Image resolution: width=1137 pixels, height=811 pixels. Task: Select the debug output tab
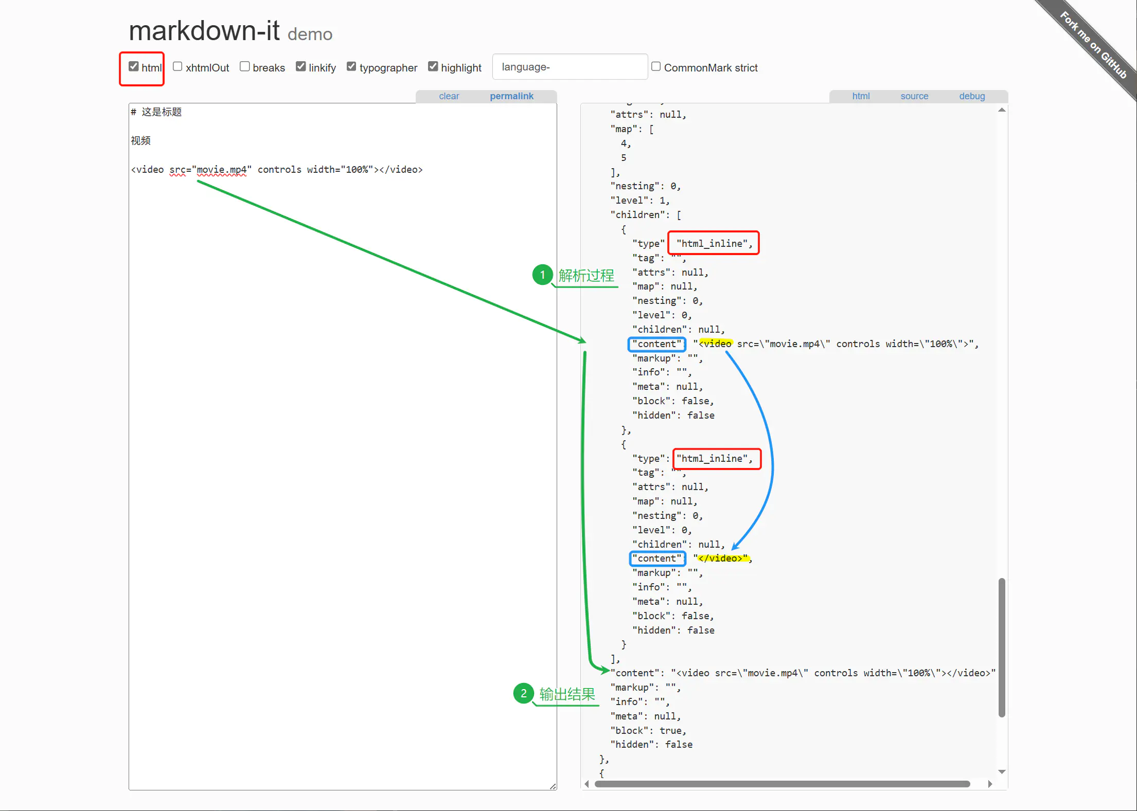(972, 96)
